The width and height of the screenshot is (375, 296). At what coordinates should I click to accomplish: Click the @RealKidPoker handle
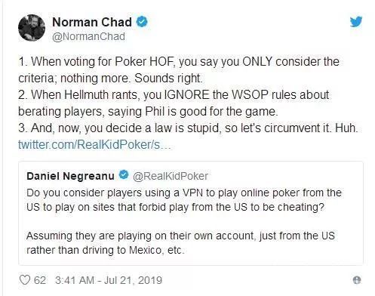[x=171, y=176]
